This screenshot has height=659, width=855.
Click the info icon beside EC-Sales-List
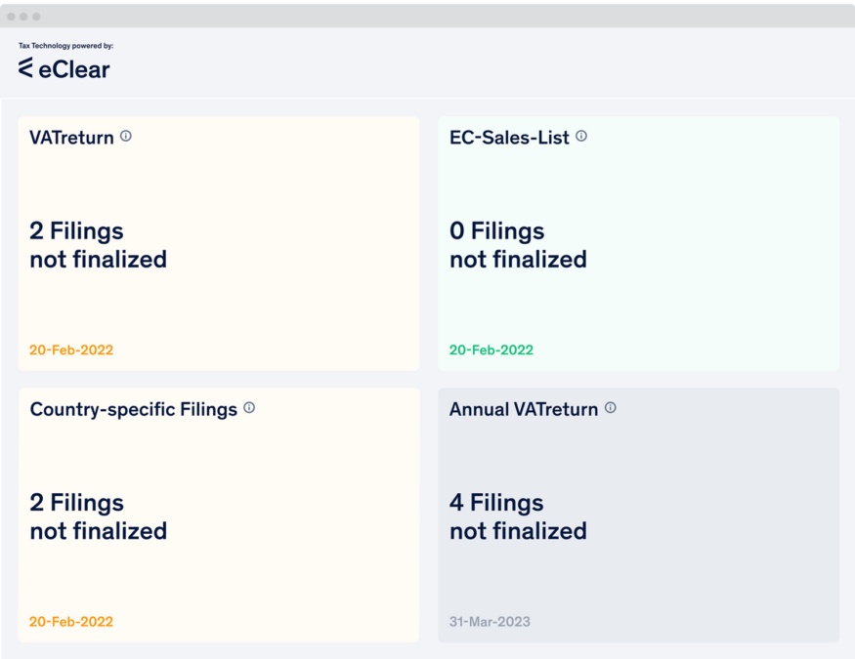click(x=581, y=136)
